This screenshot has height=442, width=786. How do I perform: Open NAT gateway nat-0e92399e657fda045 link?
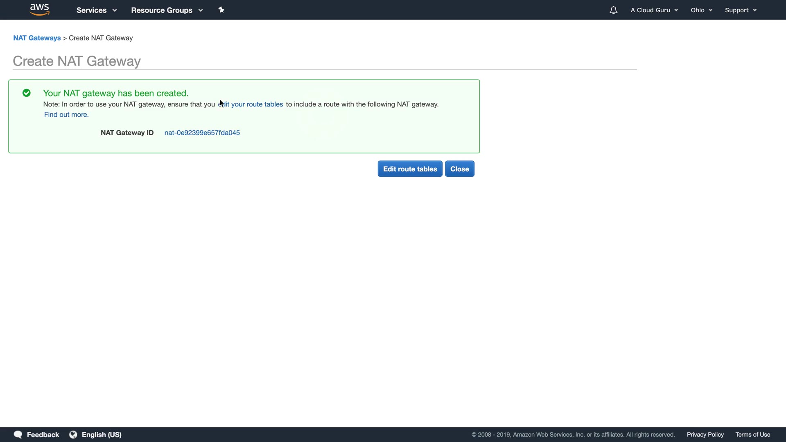(202, 133)
